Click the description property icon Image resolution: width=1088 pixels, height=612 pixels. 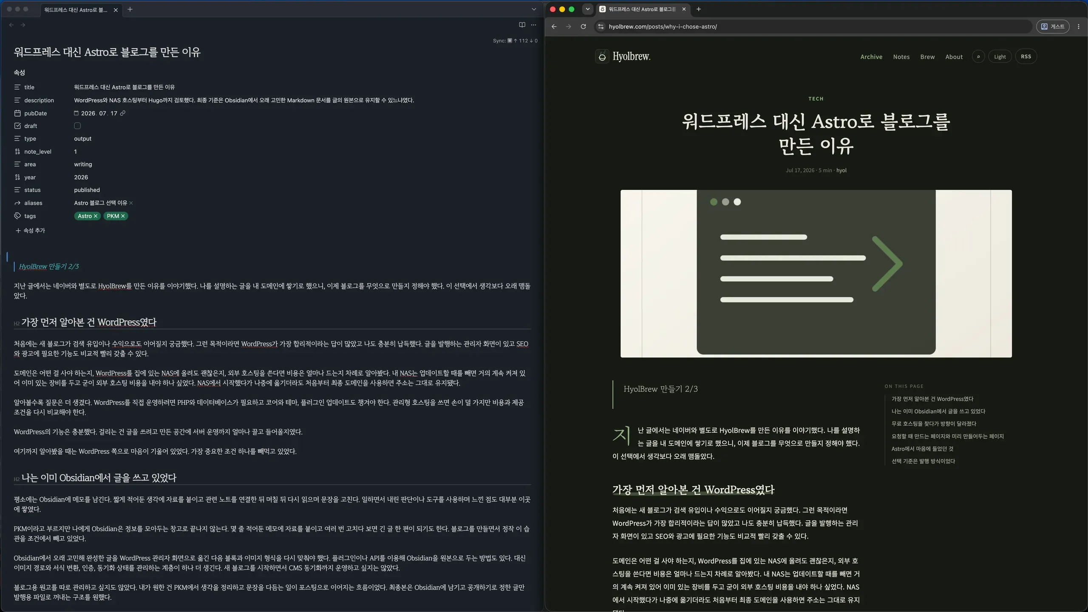click(17, 100)
